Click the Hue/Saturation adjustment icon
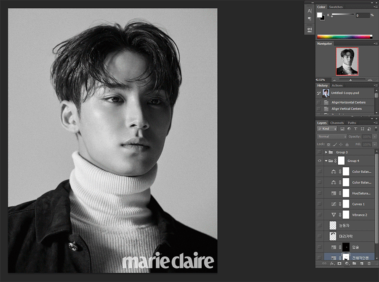The width and height of the screenshot is (379, 282). [x=334, y=193]
